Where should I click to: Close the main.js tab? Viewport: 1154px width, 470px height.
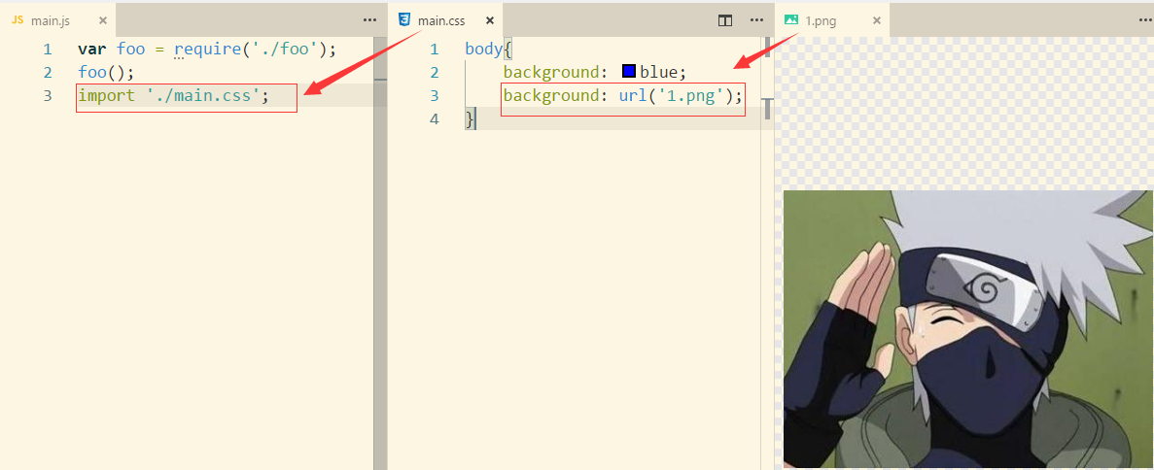pos(102,20)
